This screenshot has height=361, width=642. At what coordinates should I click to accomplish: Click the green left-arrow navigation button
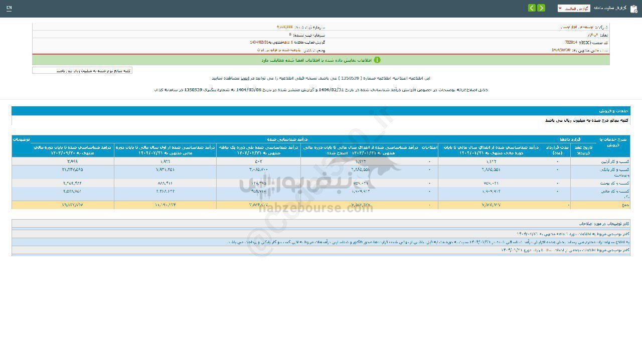pos(532,8)
